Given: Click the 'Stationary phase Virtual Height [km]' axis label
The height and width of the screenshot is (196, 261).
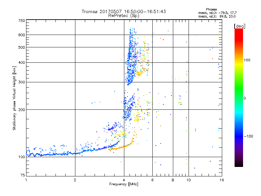Looking at the screenshot, I should point(14,98).
